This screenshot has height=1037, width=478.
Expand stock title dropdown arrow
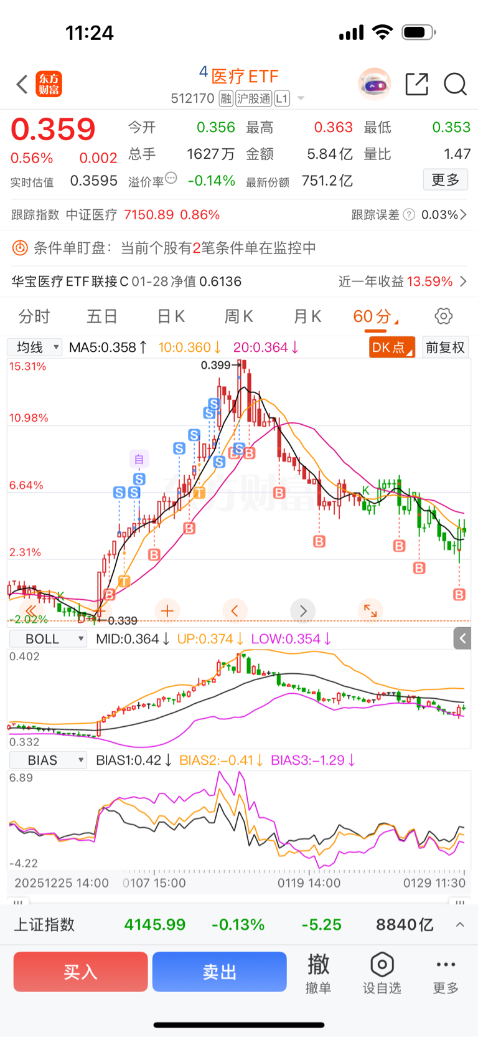[301, 98]
